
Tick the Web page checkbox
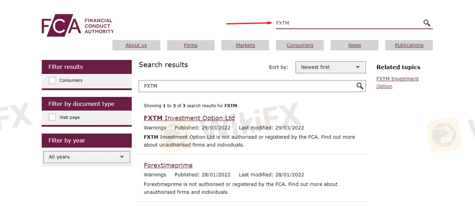pos(53,118)
